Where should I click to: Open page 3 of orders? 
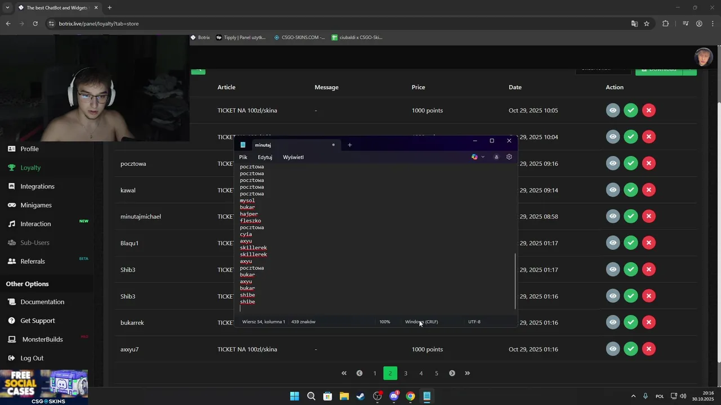[x=406, y=373]
